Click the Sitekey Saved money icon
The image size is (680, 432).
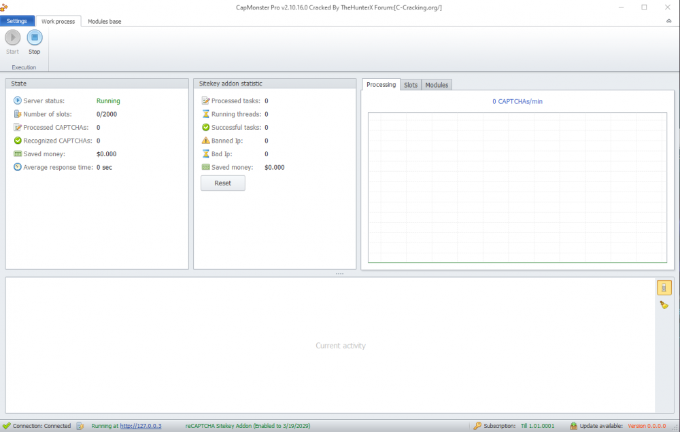[x=205, y=167]
